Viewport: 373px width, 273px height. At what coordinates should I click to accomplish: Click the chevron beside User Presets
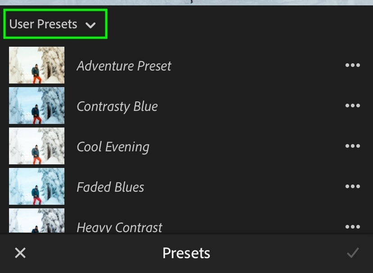click(91, 25)
